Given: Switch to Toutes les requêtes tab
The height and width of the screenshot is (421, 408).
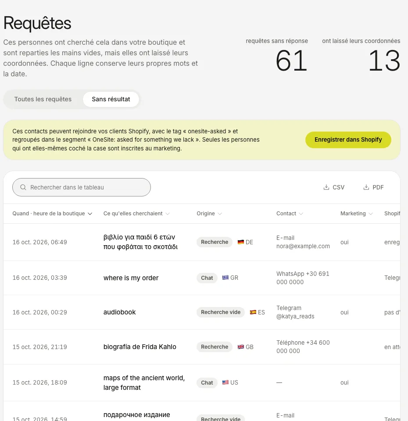Looking at the screenshot, I should click(43, 99).
